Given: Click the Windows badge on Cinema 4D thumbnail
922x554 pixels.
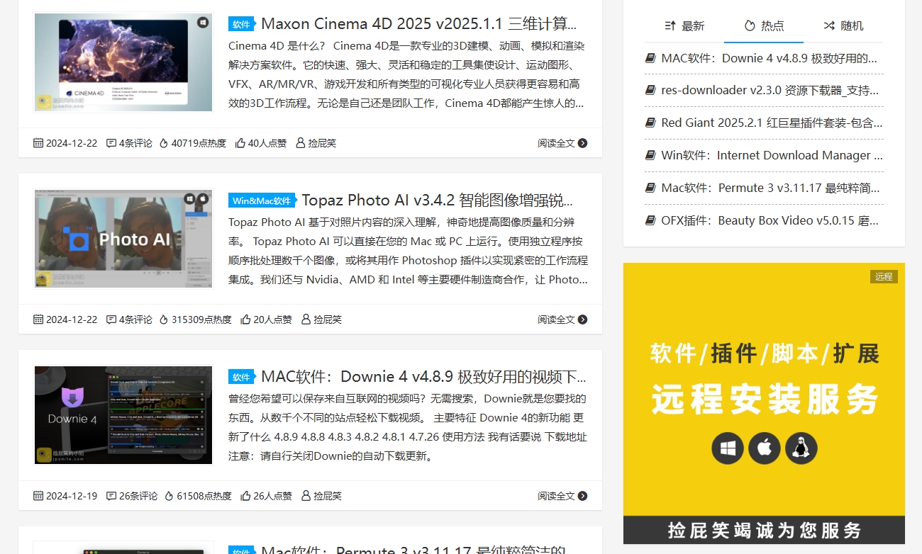Looking at the screenshot, I should click(x=203, y=23).
